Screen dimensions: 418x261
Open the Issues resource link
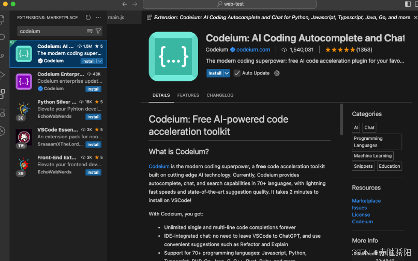[x=360, y=208]
